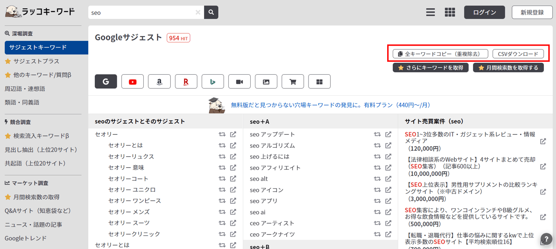Open 周辺語・連想語 in the sidebar
Screen dimensions: 556x249
tap(25, 89)
